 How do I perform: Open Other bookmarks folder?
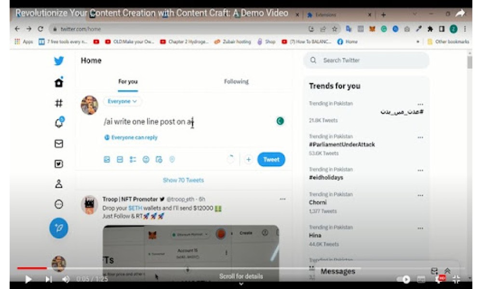[x=448, y=41]
